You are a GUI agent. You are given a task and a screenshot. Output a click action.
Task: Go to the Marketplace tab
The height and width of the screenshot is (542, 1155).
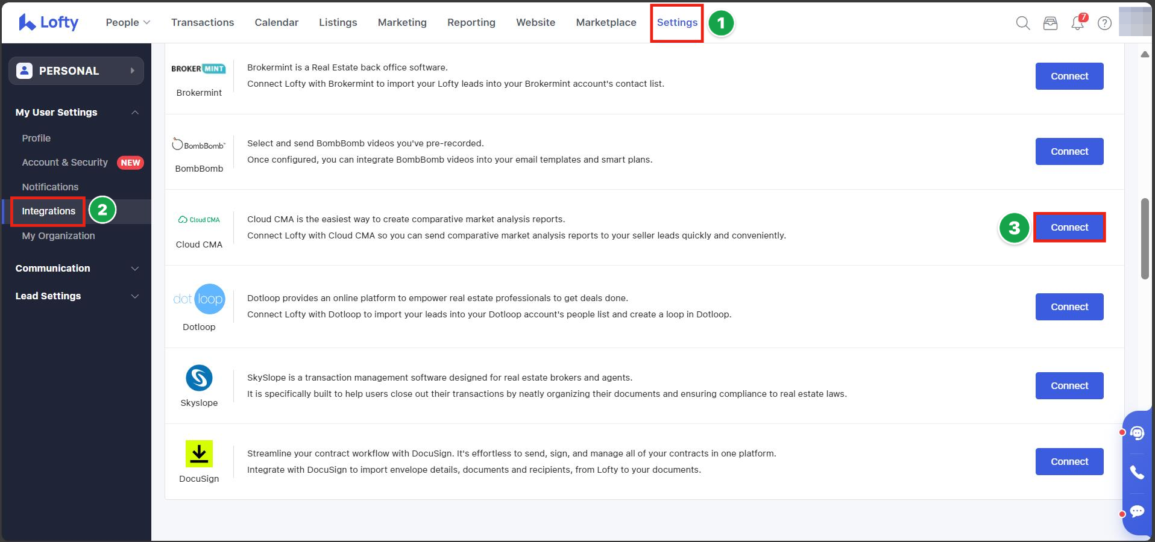click(606, 22)
